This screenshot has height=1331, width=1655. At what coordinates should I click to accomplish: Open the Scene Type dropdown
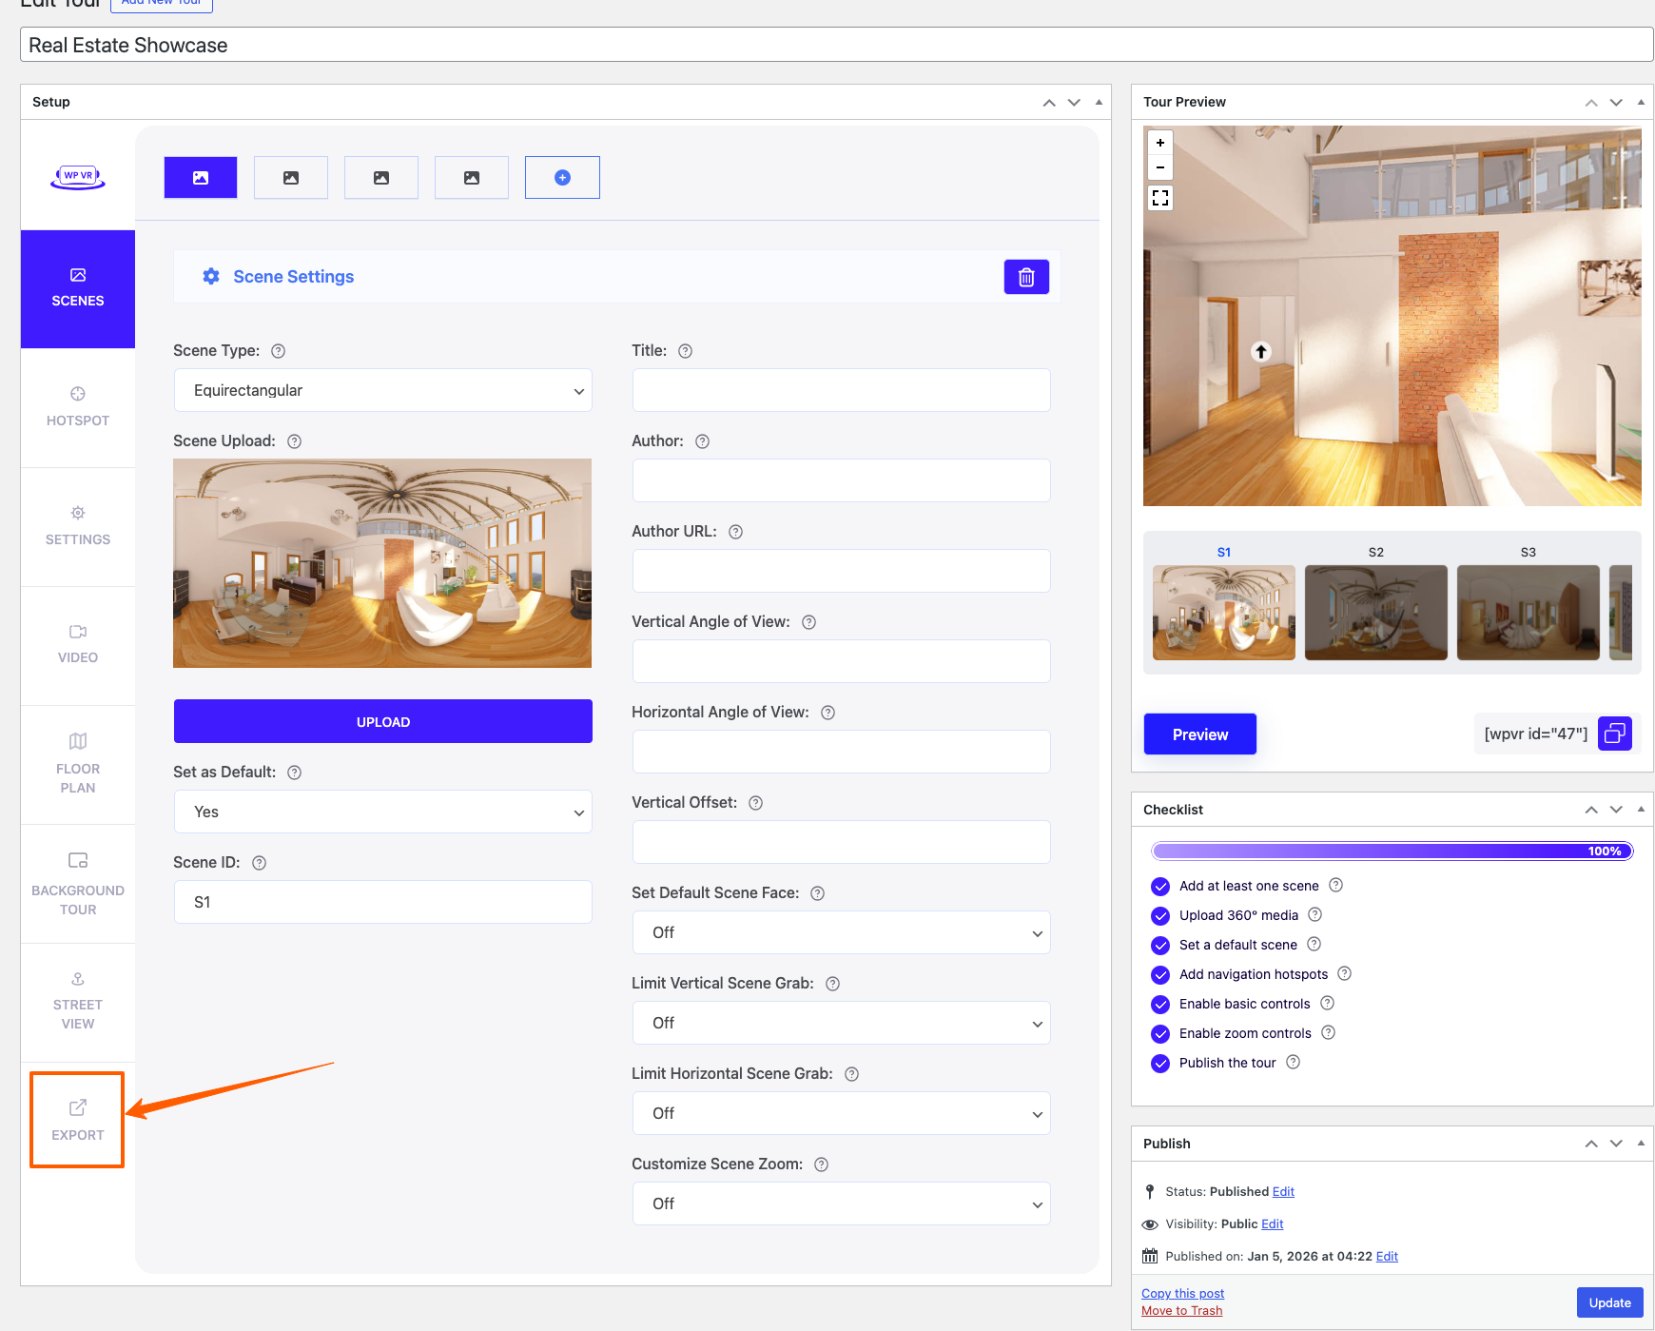click(x=382, y=390)
